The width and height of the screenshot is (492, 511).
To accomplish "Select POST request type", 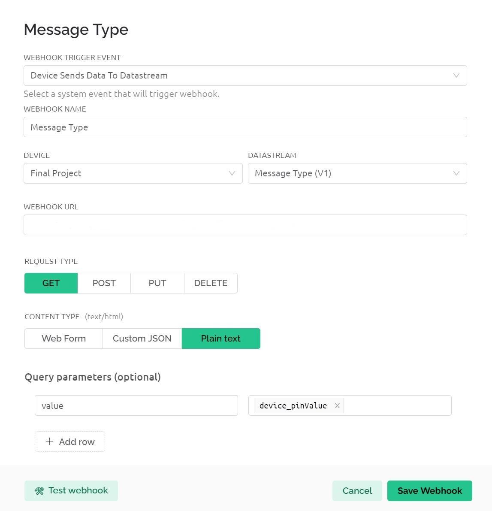I will coord(104,283).
